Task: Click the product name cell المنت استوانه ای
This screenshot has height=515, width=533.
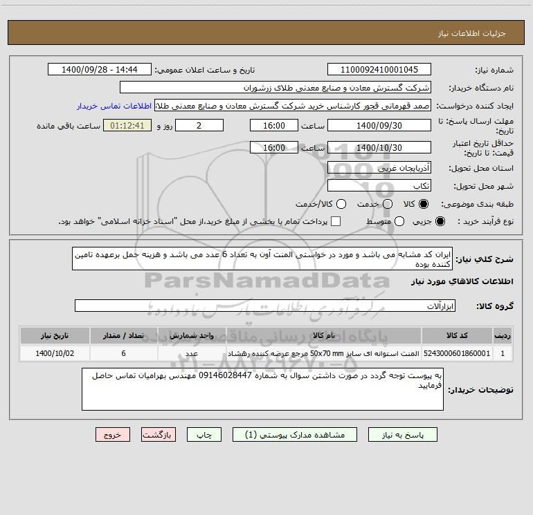Action: pyautogui.click(x=324, y=353)
